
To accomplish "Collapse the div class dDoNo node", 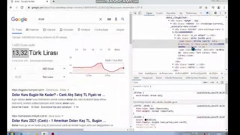I will [x=175, y=38].
